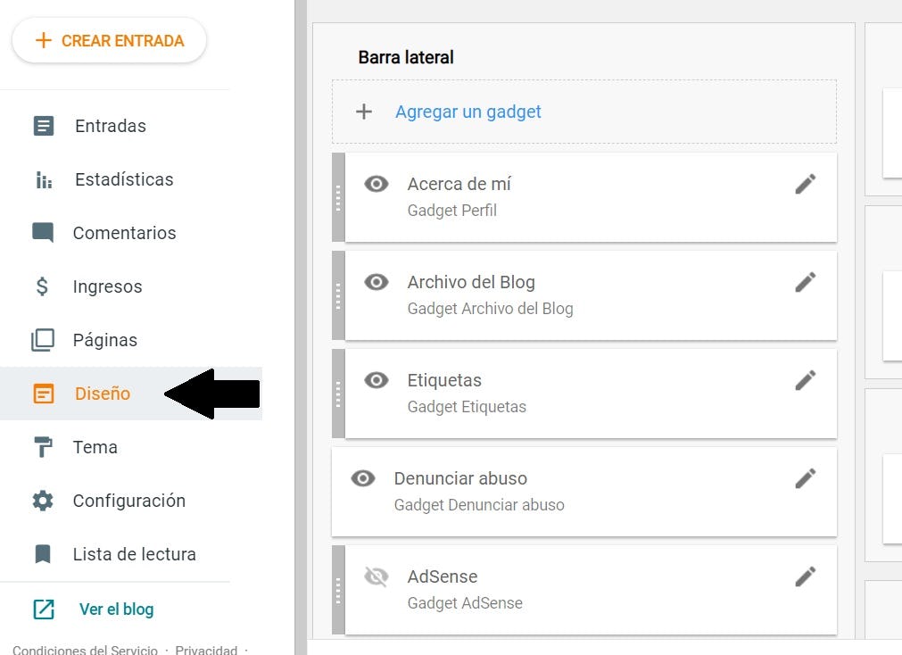Select Diseño in the sidebar menu

click(x=102, y=394)
